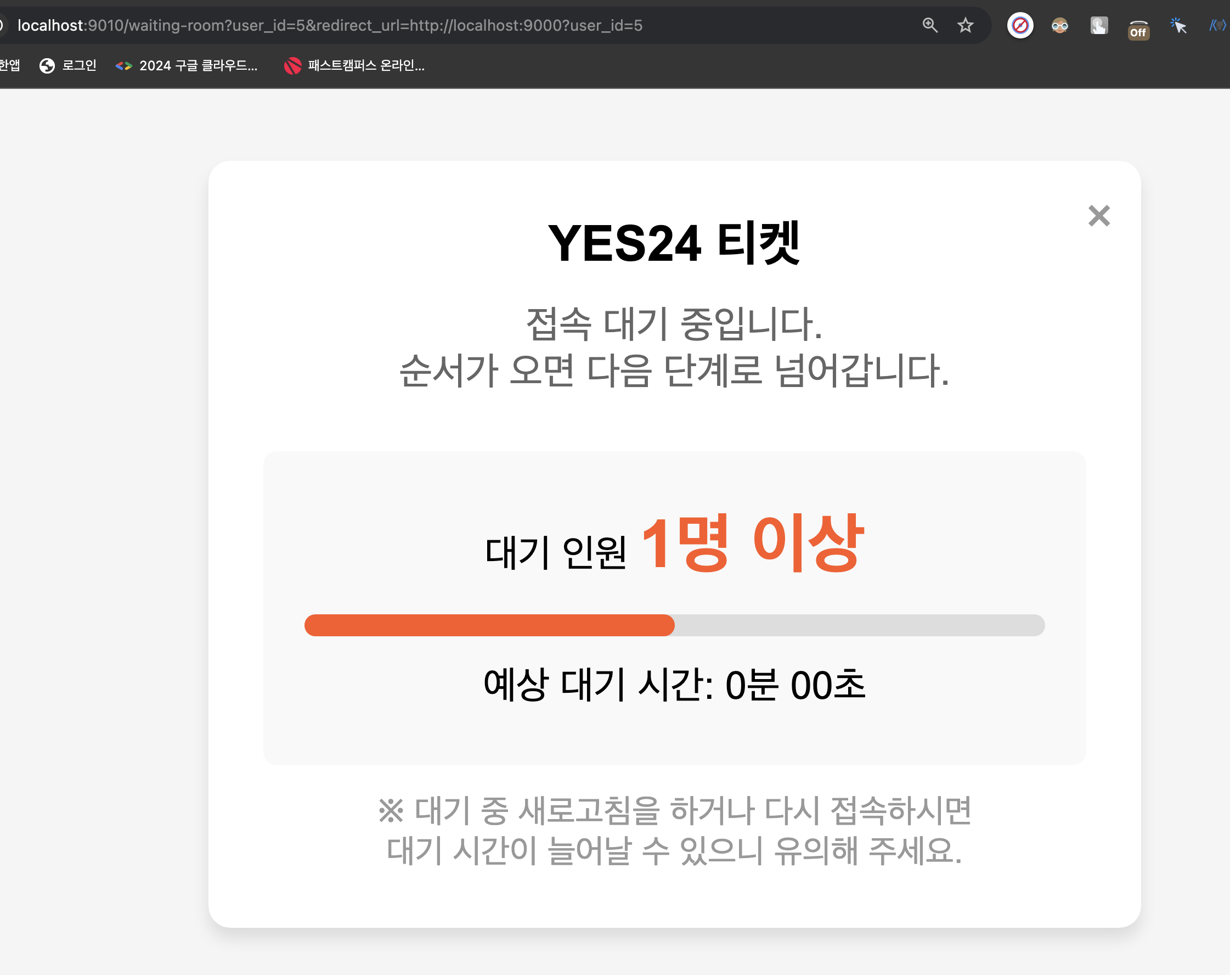The height and width of the screenshot is (975, 1230).
Task: Click the sparkling cursor pointer extension
Action: coord(1178,25)
